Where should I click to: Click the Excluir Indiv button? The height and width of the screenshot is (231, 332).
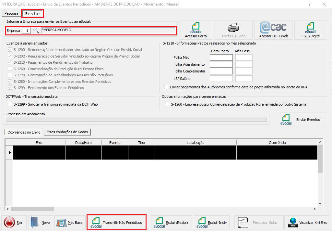click(212, 223)
